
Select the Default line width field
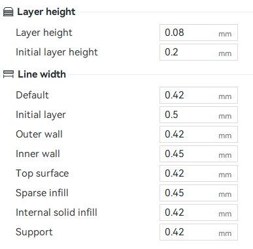tap(199, 95)
